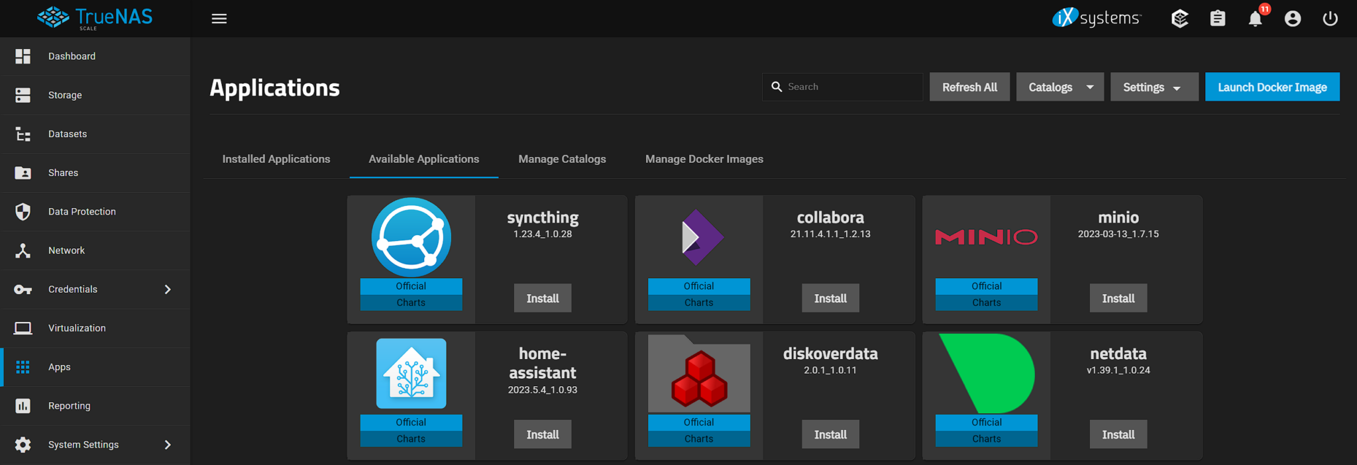Click the syncthing app logo
Screen dimensions: 1357x465
411,237
